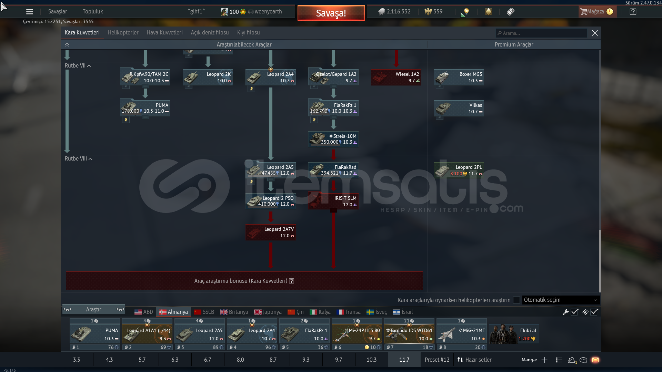Viewport: 662px width, 372px height.
Task: Click the research tree vertical scrollbar
Action: [600, 261]
